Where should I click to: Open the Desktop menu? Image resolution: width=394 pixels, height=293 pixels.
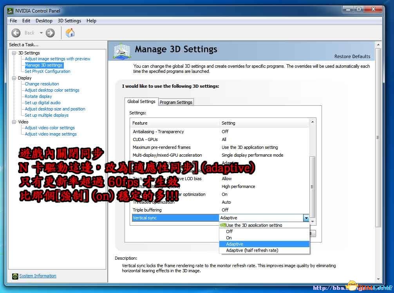(44, 21)
